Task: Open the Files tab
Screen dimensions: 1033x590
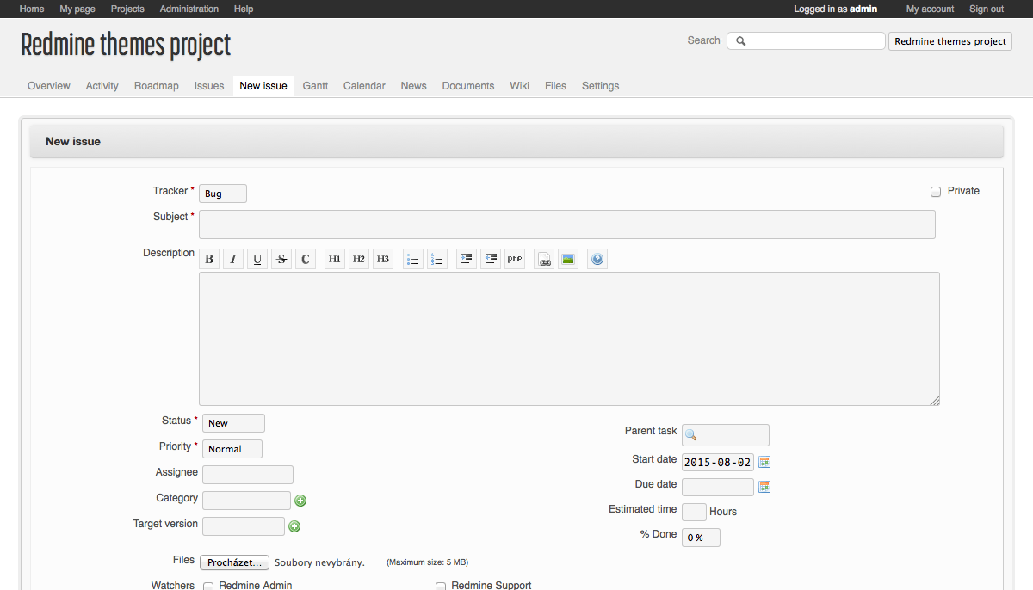Action: click(x=556, y=86)
